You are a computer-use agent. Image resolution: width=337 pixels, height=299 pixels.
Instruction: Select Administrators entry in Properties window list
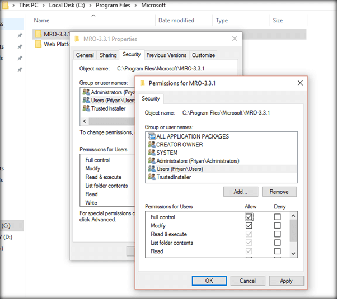pos(108,92)
